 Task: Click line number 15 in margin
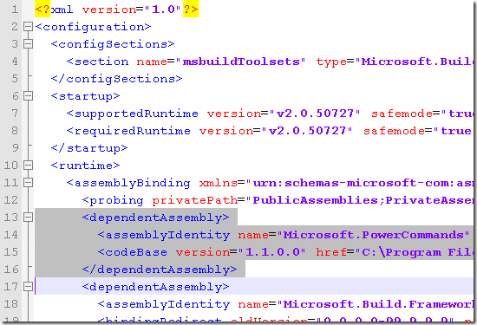click(11, 251)
